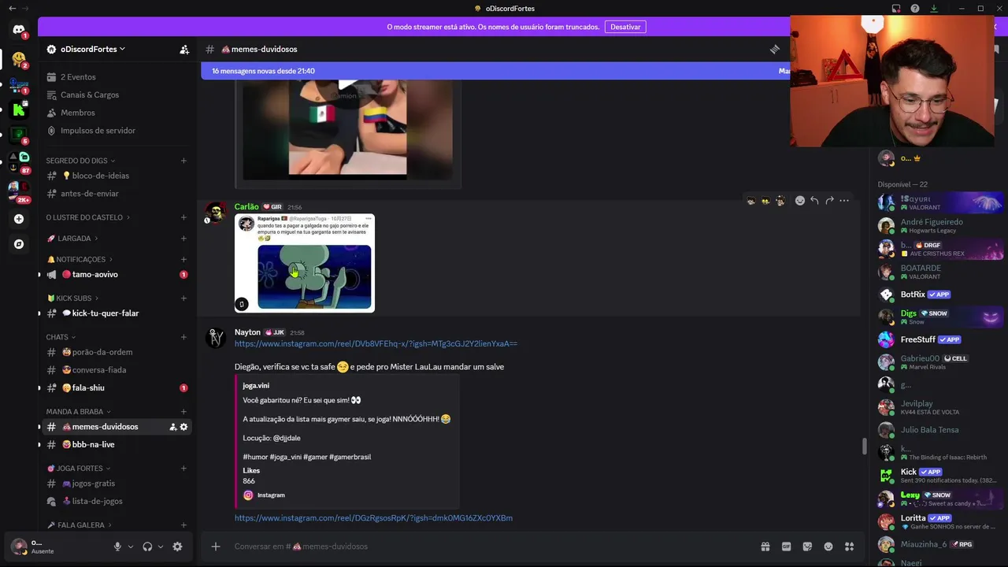
Task: Click the add reaction smiley on Carlão's message
Action: [x=800, y=201]
